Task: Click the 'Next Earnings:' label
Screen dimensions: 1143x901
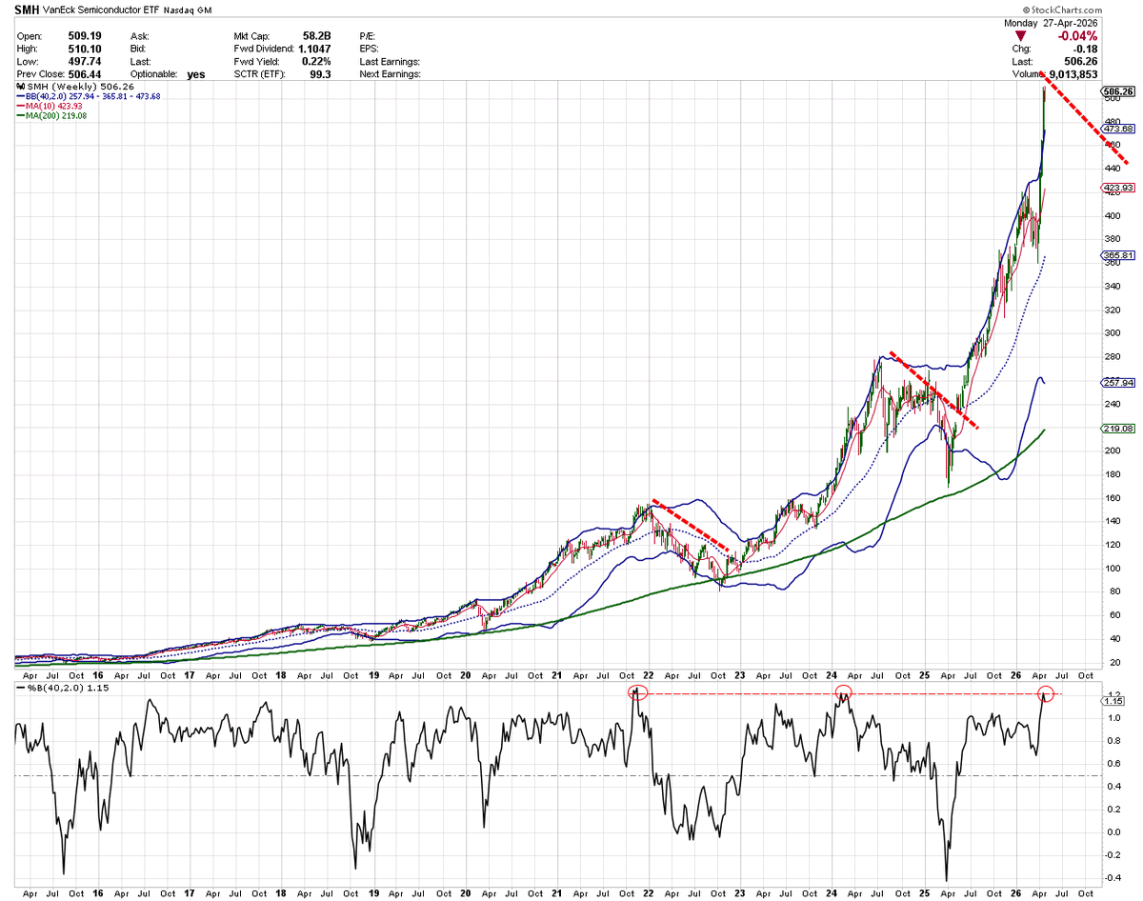Action: point(391,72)
